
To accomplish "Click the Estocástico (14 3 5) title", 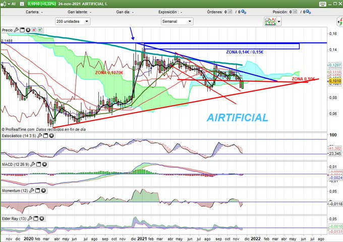I will (x=19, y=136).
